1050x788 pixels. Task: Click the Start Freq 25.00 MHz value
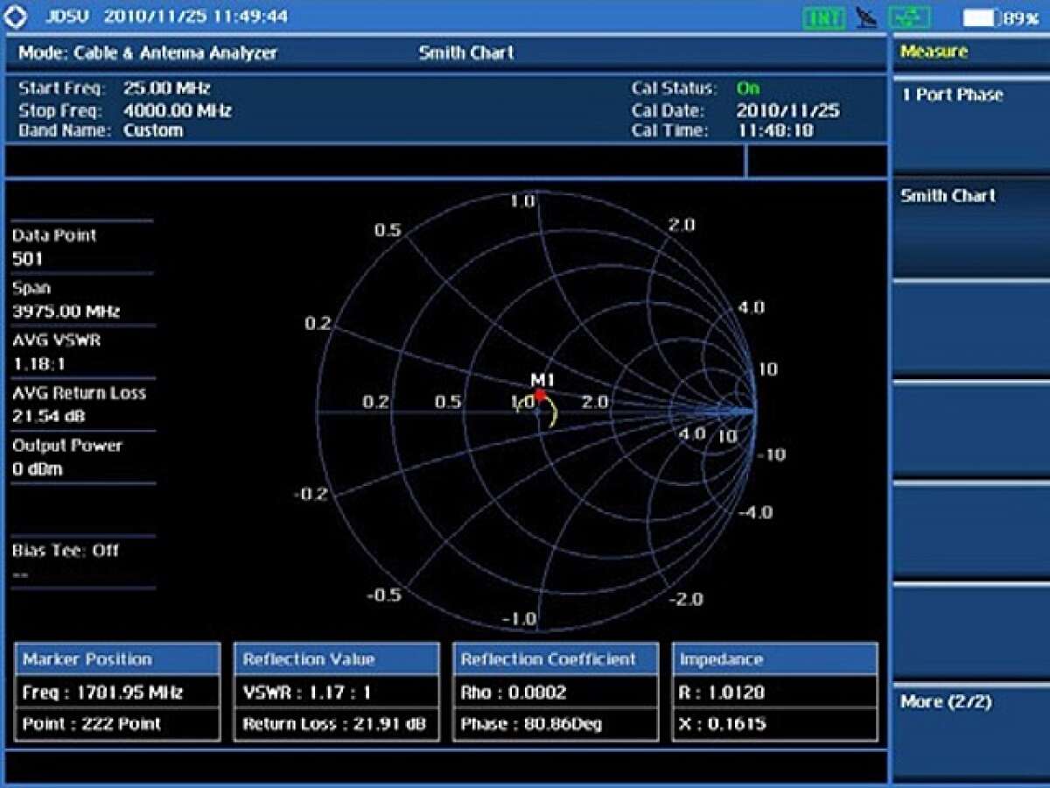click(x=166, y=88)
